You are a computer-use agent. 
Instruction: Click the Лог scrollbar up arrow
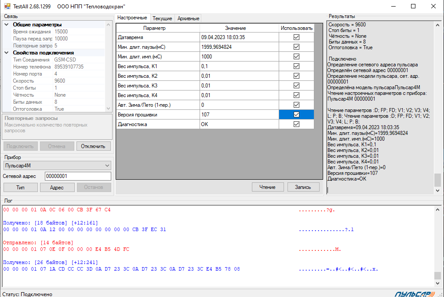tap(437, 210)
